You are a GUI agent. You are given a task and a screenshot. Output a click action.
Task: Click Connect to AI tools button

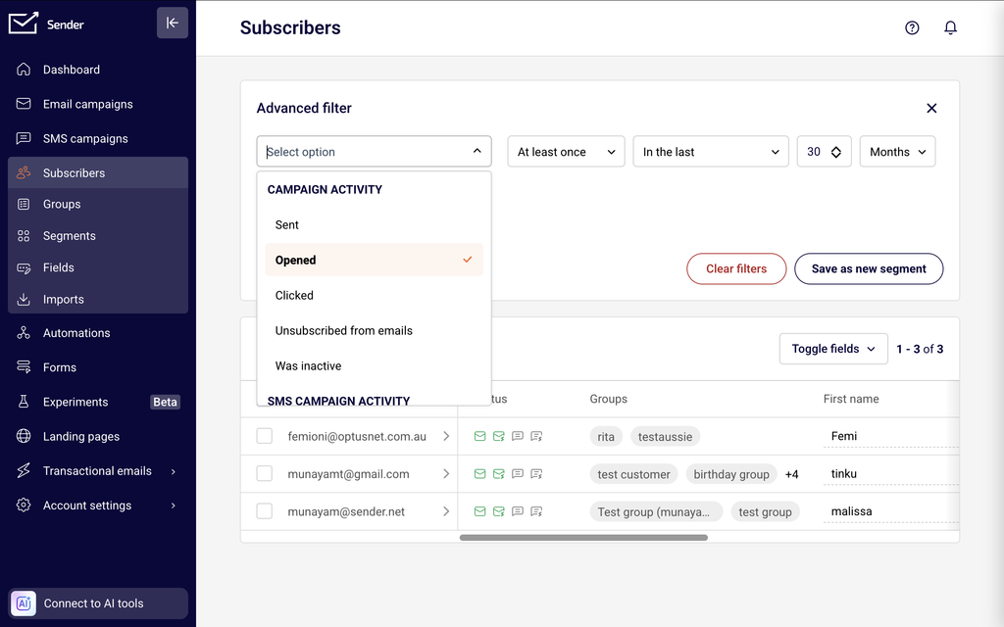pos(98,603)
